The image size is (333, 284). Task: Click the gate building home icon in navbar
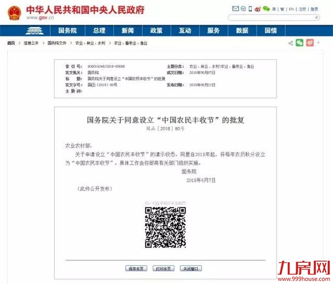(x=35, y=30)
